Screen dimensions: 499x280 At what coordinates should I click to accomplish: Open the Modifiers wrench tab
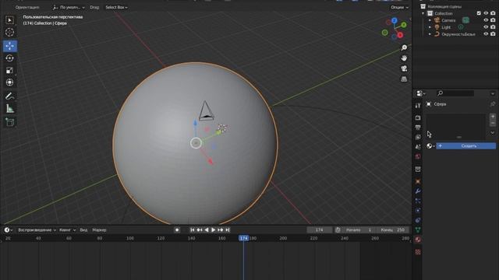tap(418, 191)
